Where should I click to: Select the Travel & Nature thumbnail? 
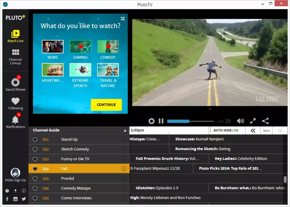(108, 70)
